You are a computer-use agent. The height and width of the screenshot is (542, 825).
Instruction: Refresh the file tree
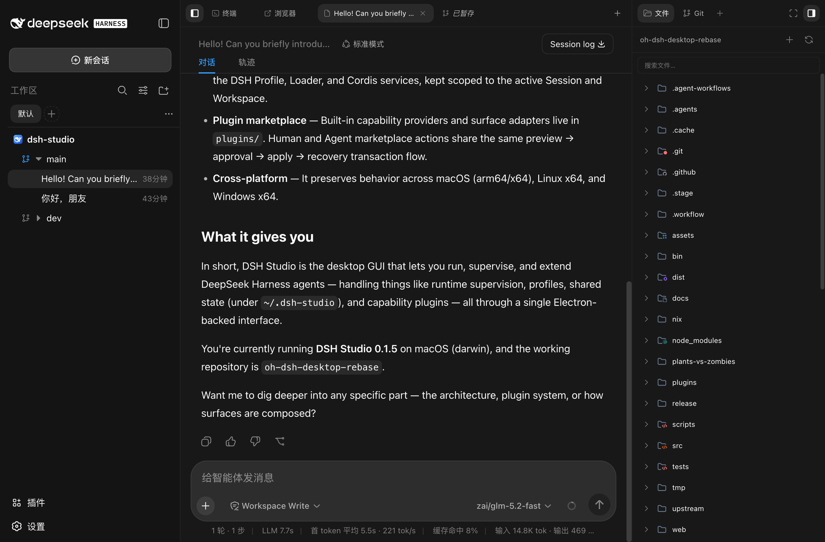coord(809,40)
